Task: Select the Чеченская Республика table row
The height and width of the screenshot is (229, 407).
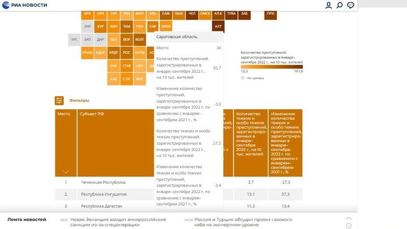Action: [x=102, y=183]
